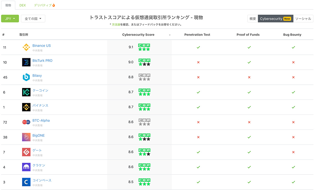Click the Cybersecurity Score column header
This screenshot has height=190, width=315.
pyautogui.click(x=138, y=35)
